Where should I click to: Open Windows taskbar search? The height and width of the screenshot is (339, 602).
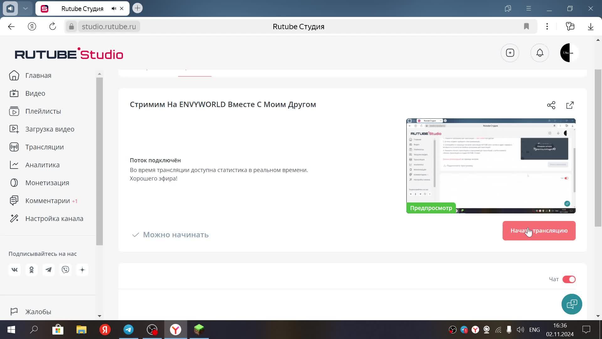tap(34, 330)
